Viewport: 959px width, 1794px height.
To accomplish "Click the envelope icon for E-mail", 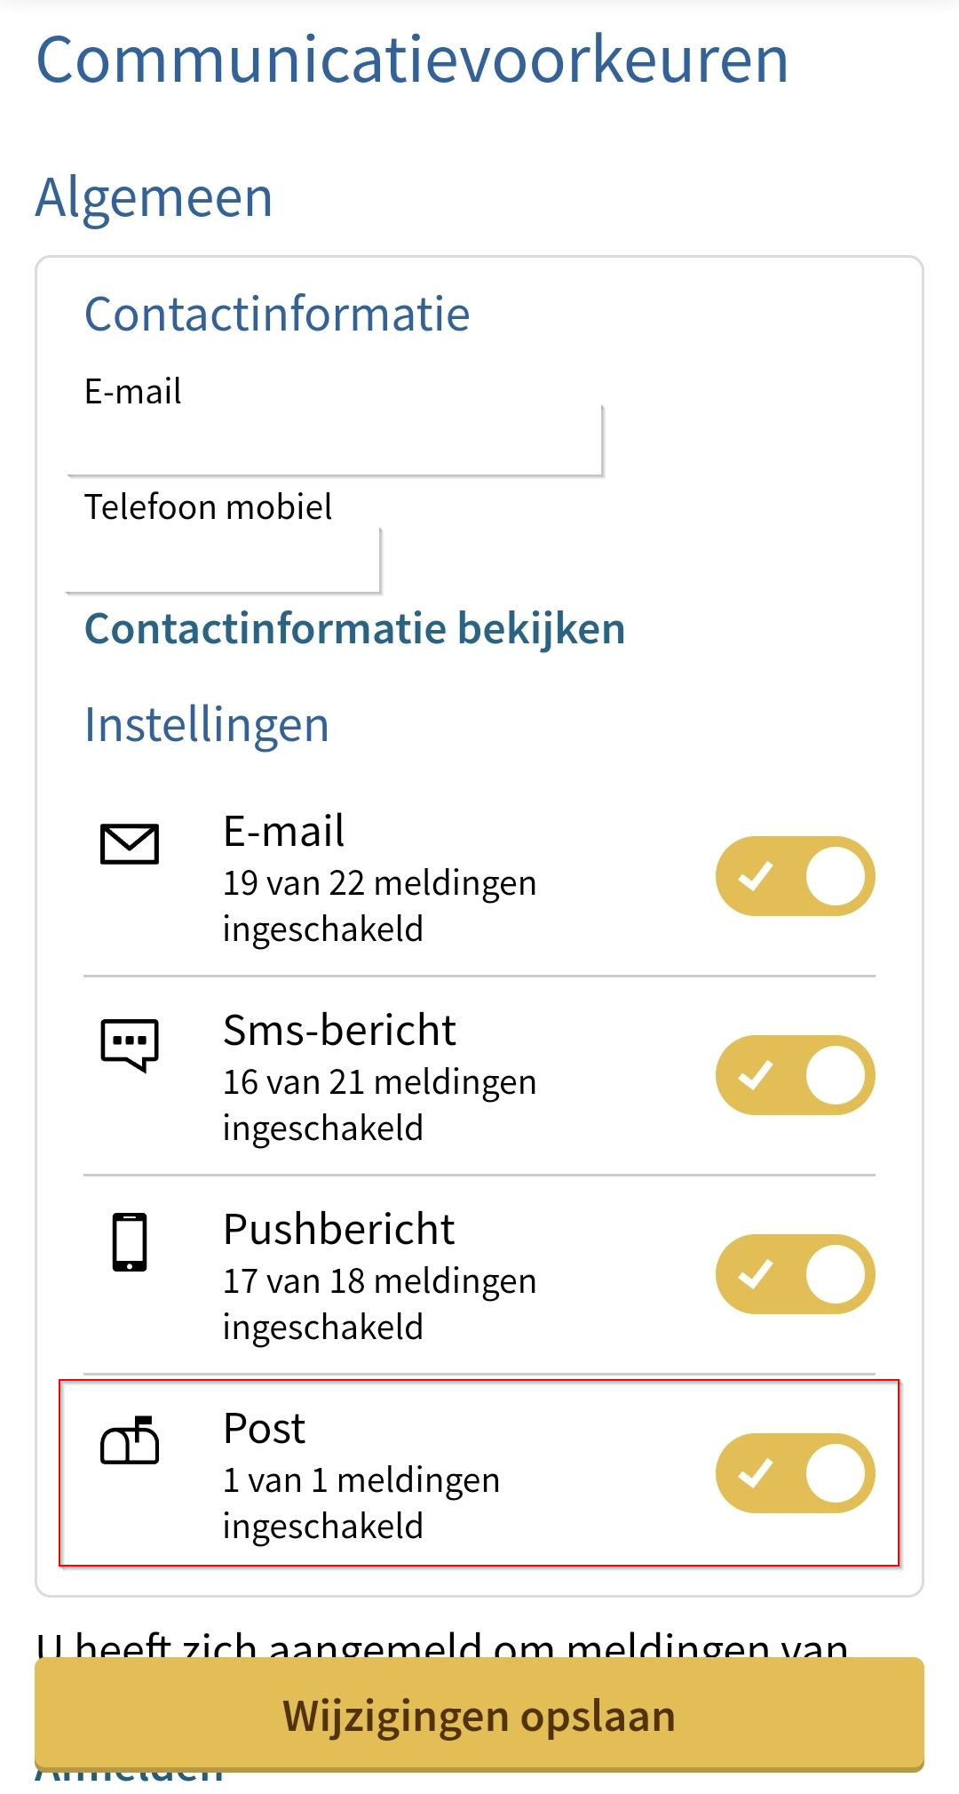I will click(x=130, y=843).
